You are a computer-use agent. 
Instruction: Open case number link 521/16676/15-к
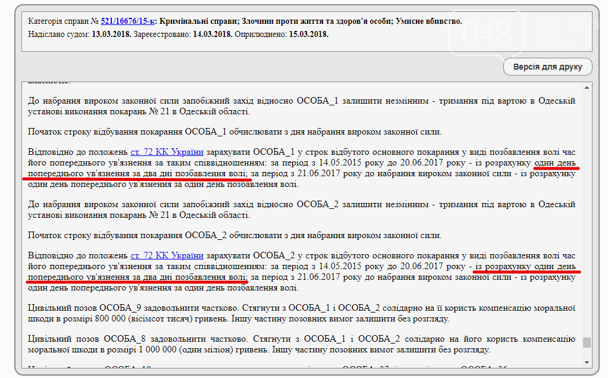pos(127,21)
